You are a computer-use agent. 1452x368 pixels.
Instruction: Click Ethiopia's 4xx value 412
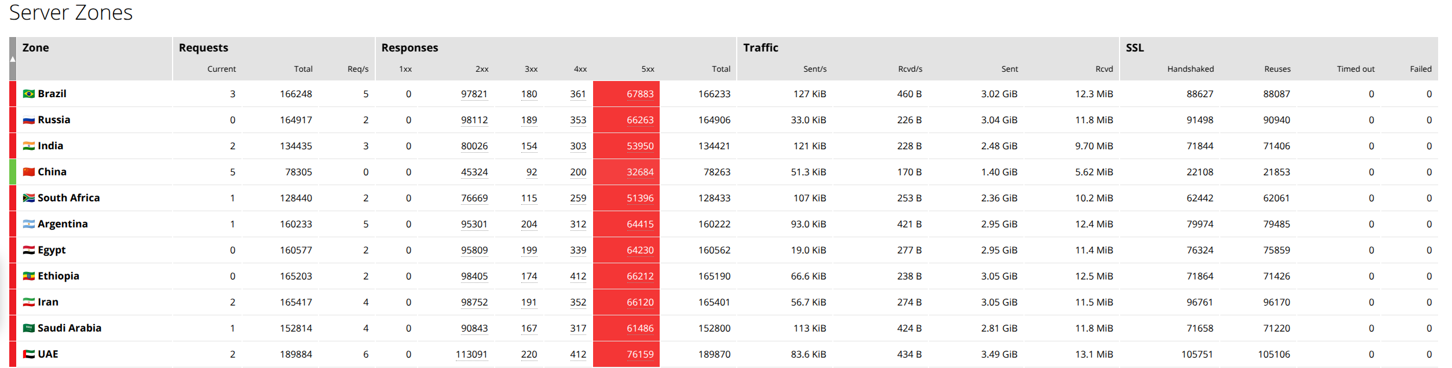coord(577,277)
